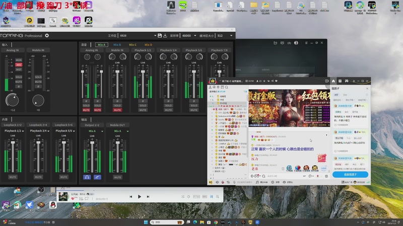
Task: Switch to the Mix B tab
Action: (x=117, y=45)
